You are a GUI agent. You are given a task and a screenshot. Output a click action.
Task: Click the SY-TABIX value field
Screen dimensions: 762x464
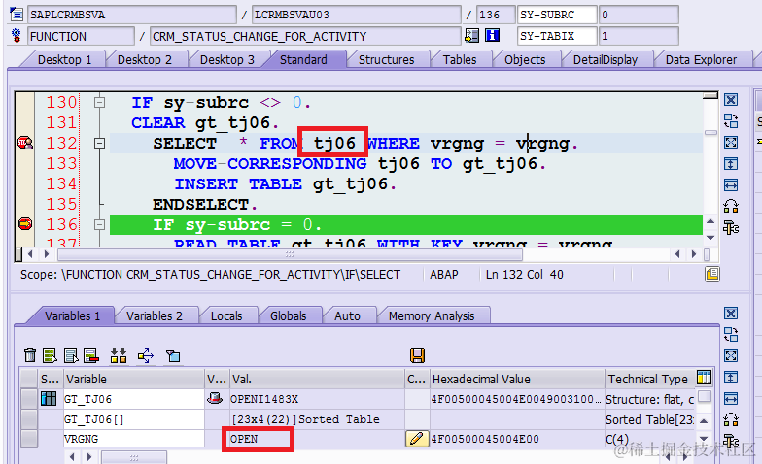tap(639, 36)
